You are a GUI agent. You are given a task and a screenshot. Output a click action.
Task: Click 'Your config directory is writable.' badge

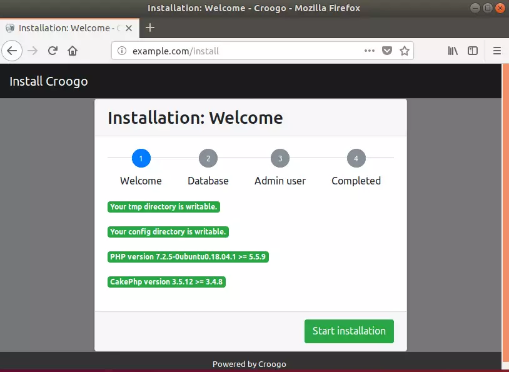[168, 232]
